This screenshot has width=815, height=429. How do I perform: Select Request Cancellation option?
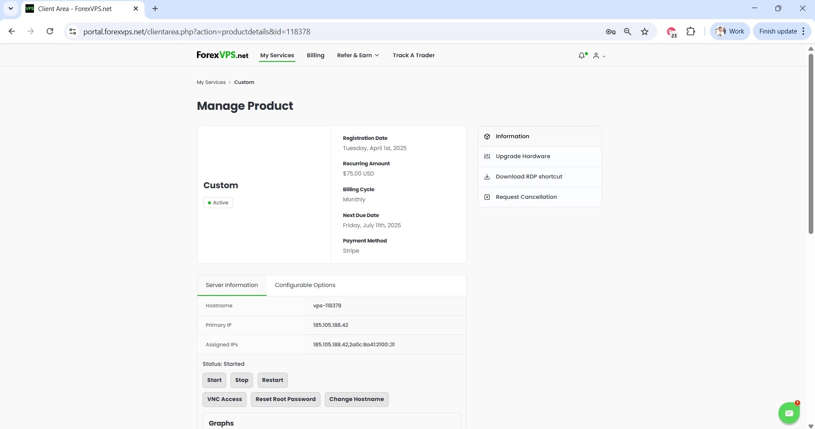tap(540, 197)
